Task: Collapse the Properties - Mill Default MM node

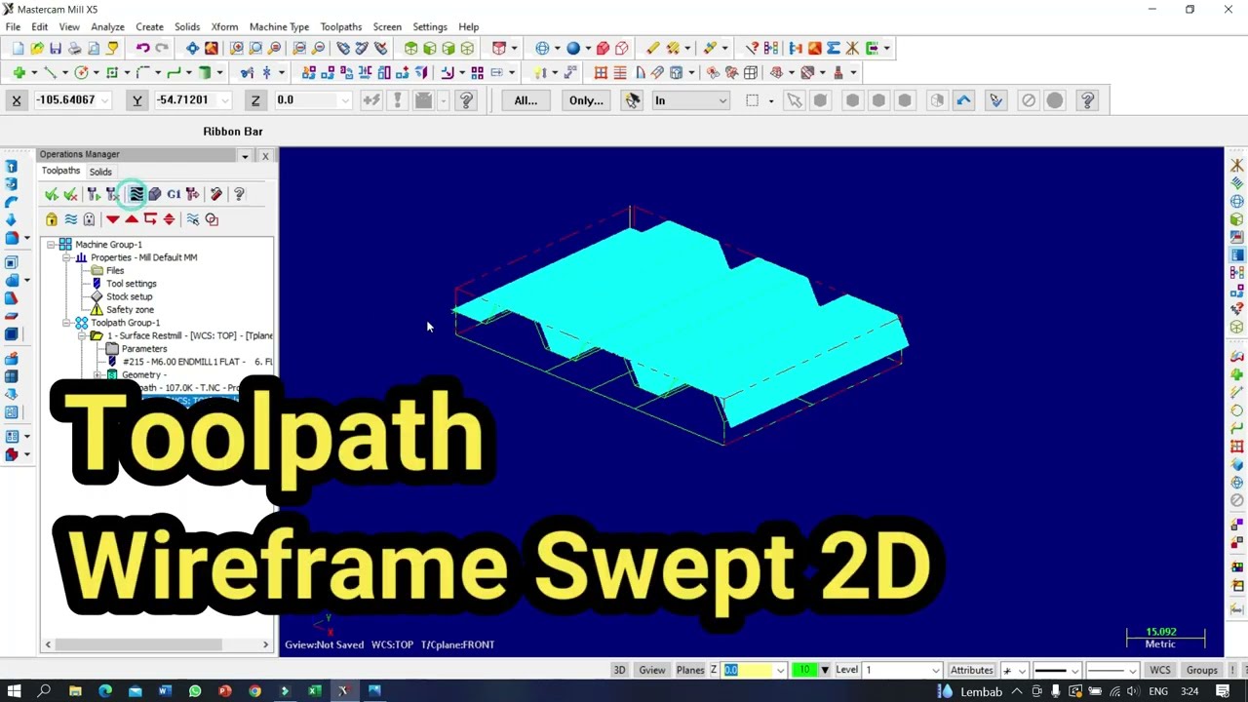Action: tap(66, 257)
